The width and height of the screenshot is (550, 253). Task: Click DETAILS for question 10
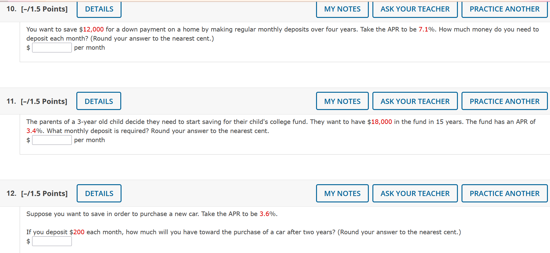(99, 9)
